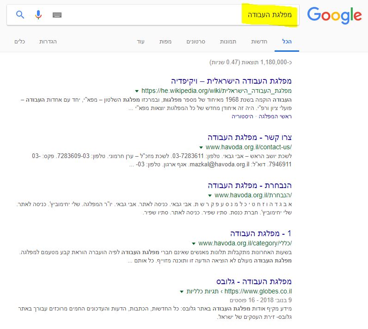Image resolution: width=368 pixels, height=329 pixels.
Task: Open the Wikipedia result ויקיפדיה title
Action: tap(231, 81)
